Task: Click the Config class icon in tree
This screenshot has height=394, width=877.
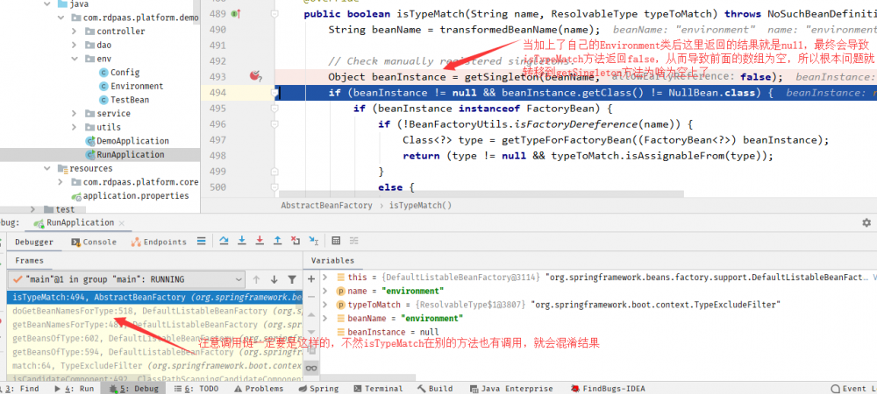Action: click(103, 73)
